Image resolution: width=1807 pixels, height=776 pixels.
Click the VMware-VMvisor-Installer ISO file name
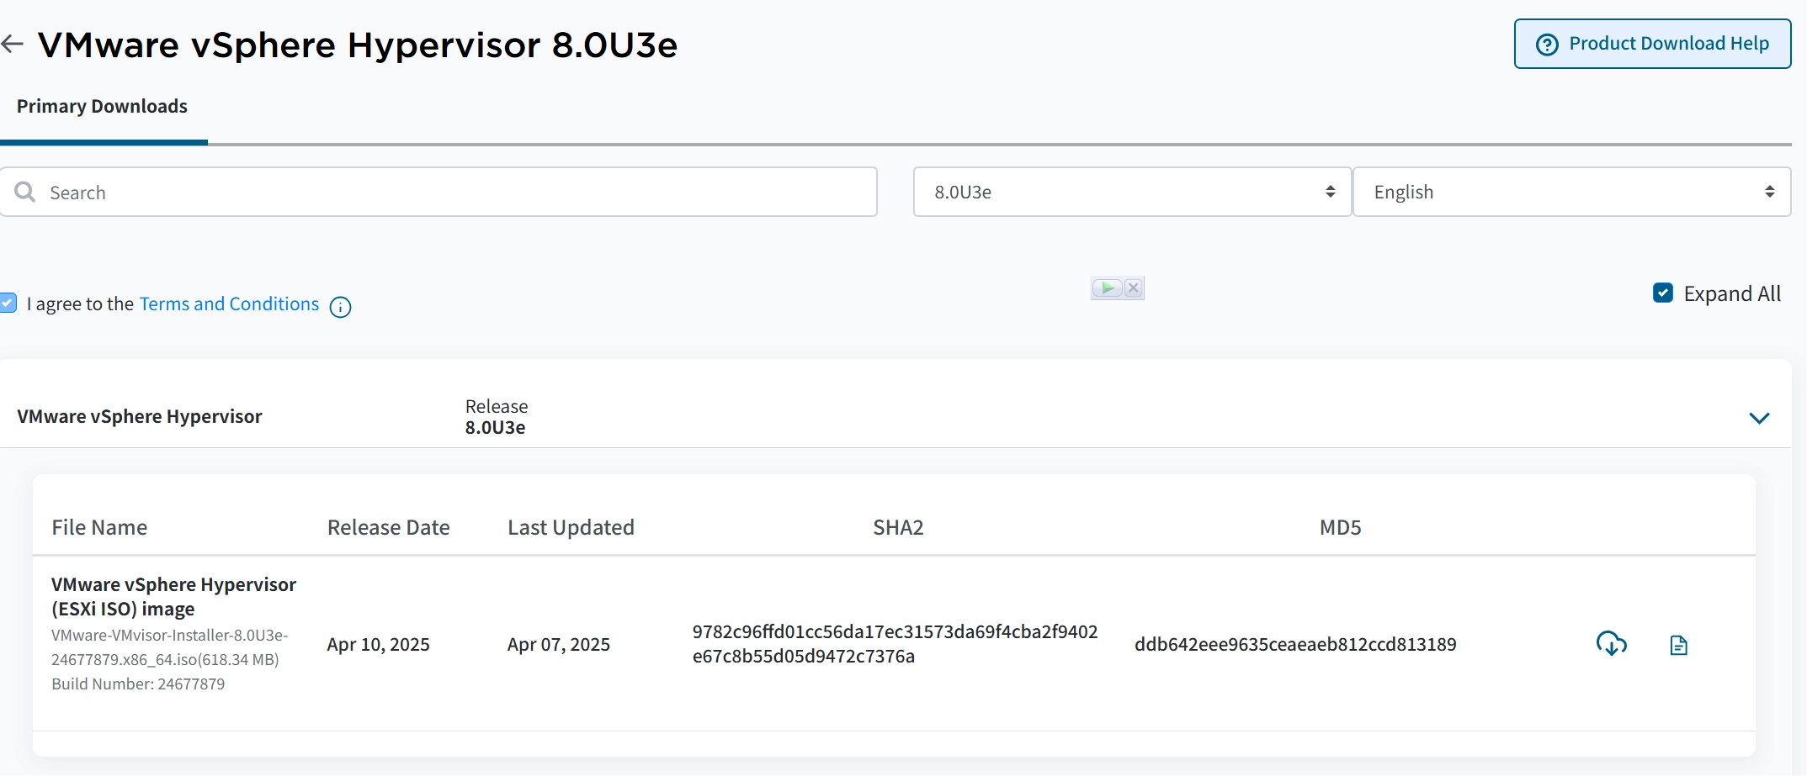point(169,647)
